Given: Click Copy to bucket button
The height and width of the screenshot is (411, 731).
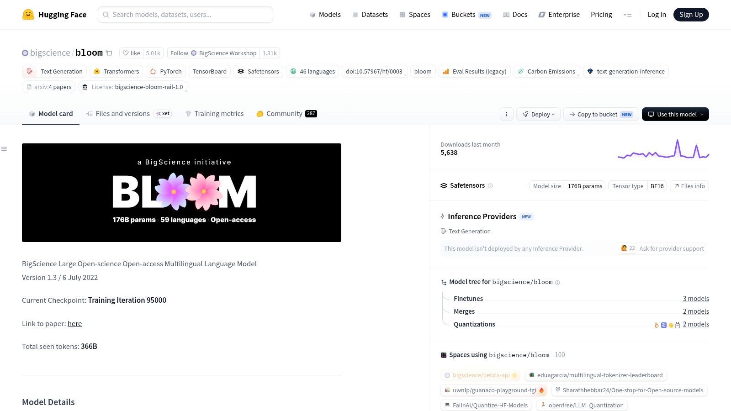Looking at the screenshot, I should point(601,114).
